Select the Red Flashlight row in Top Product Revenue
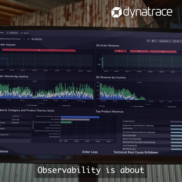This screenshot has width=182, height=182. click(152, 128)
